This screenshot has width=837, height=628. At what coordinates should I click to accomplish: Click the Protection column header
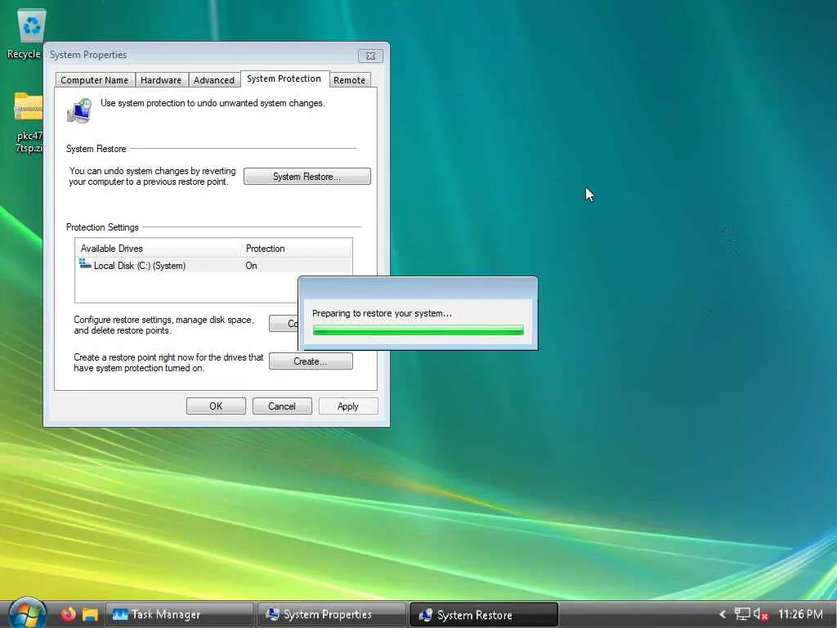pyautogui.click(x=297, y=249)
